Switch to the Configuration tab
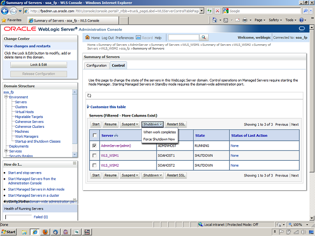Image resolution: width=315 pixels, height=236 pixels. coord(96,65)
